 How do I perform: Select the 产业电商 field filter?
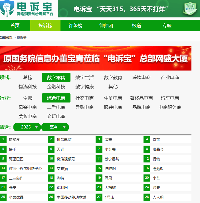pyautogui.click(x=170, y=77)
